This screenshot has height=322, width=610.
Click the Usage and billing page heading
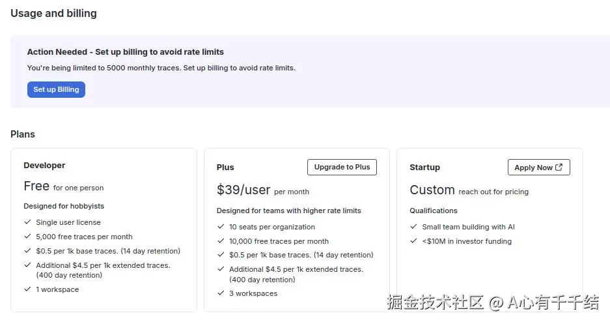click(x=53, y=13)
